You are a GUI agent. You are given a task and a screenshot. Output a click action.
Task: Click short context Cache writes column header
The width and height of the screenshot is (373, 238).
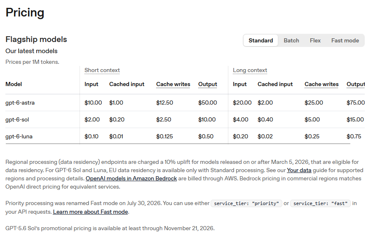point(173,84)
